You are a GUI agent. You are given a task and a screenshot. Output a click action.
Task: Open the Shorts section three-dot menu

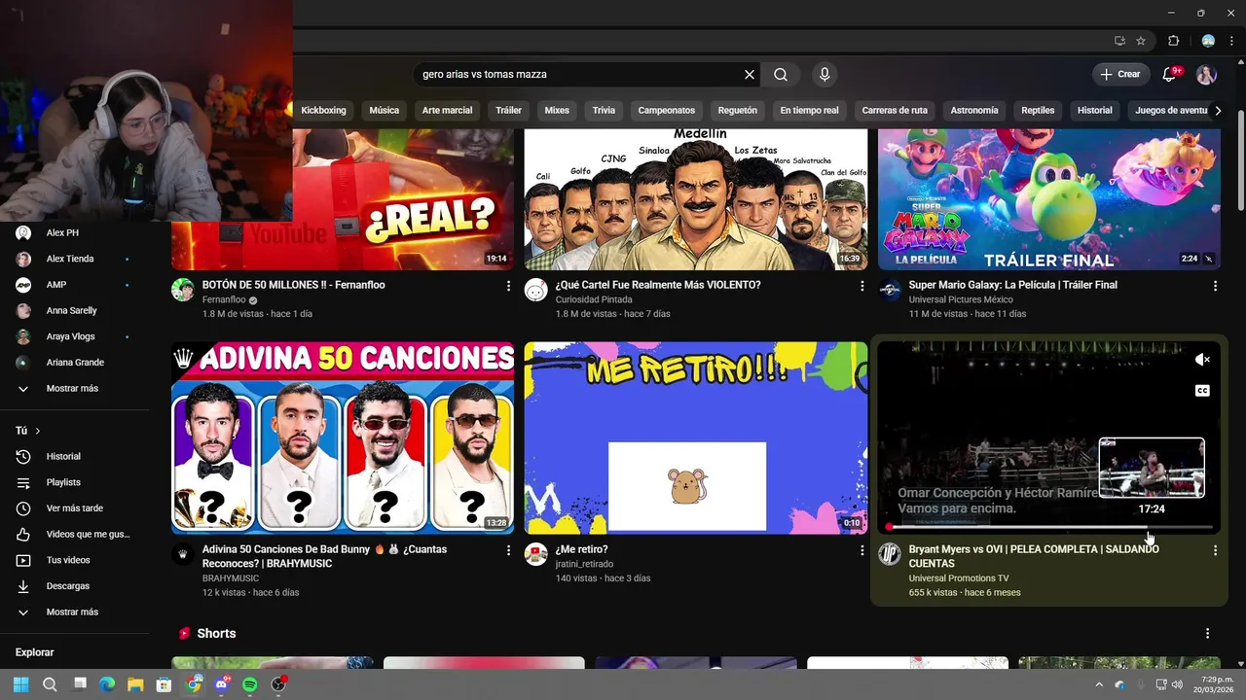(1208, 634)
